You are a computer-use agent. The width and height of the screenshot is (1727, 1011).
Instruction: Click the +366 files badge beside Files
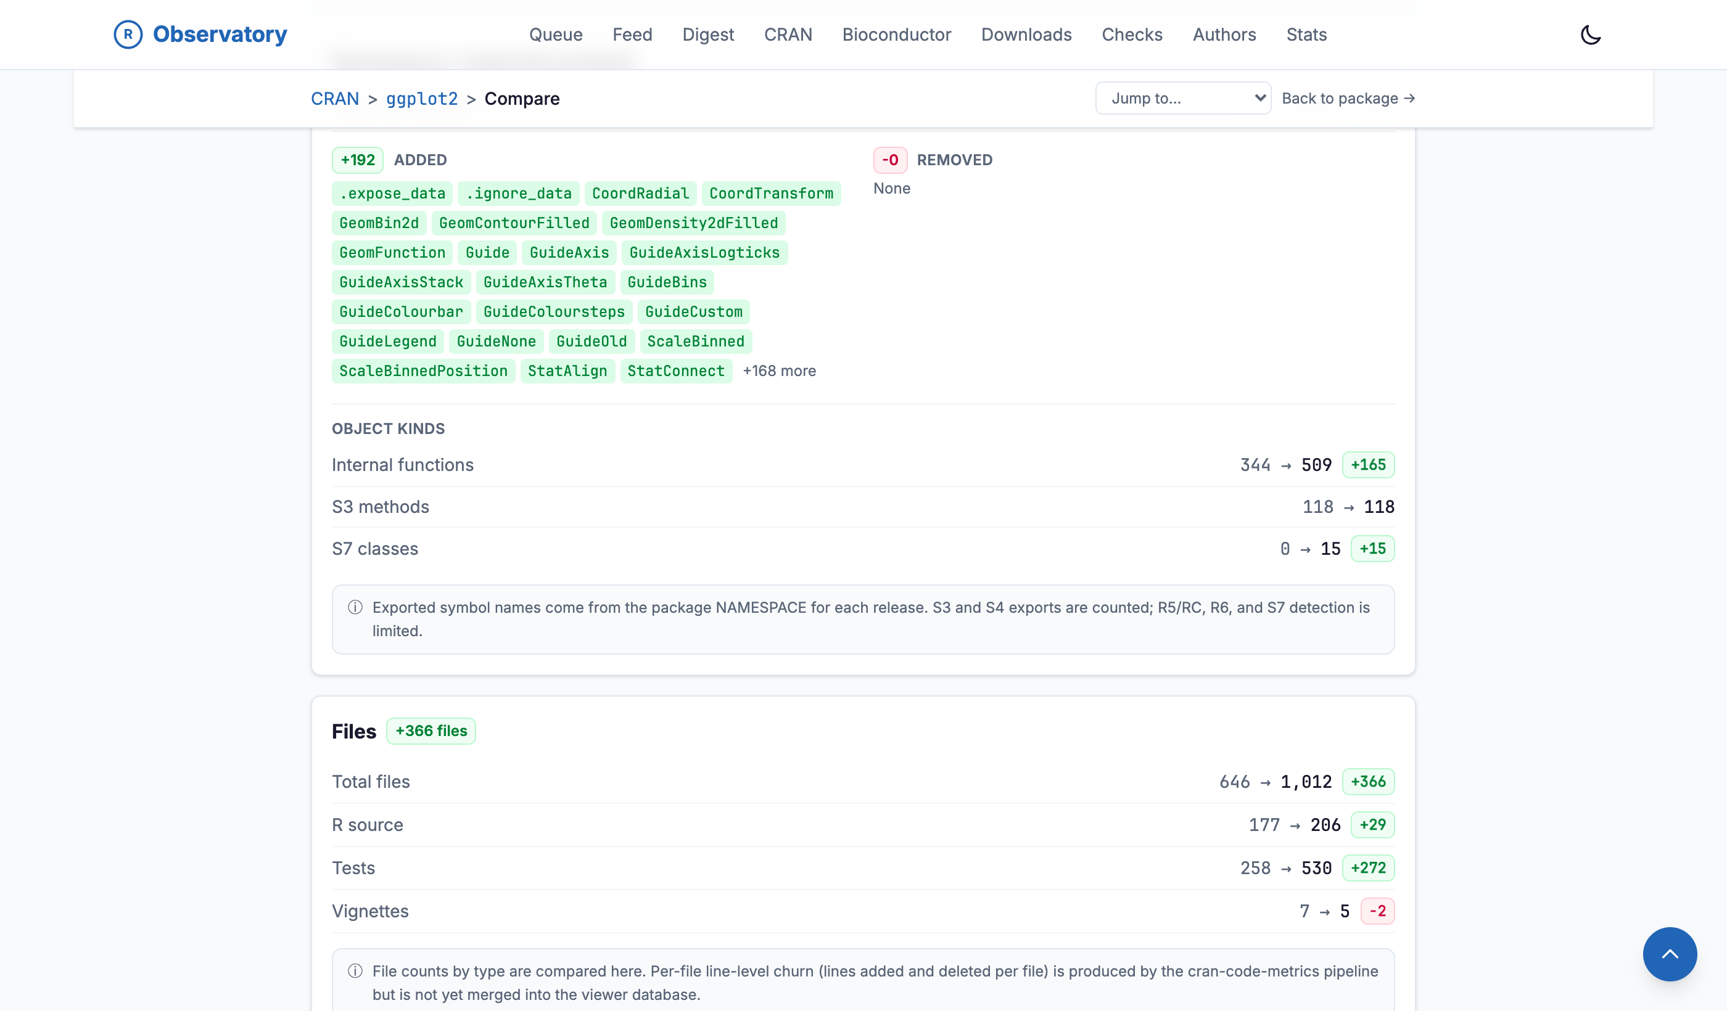coord(431,731)
